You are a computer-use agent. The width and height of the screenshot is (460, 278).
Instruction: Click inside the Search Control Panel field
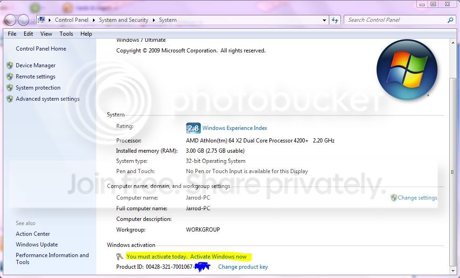[x=396, y=20]
